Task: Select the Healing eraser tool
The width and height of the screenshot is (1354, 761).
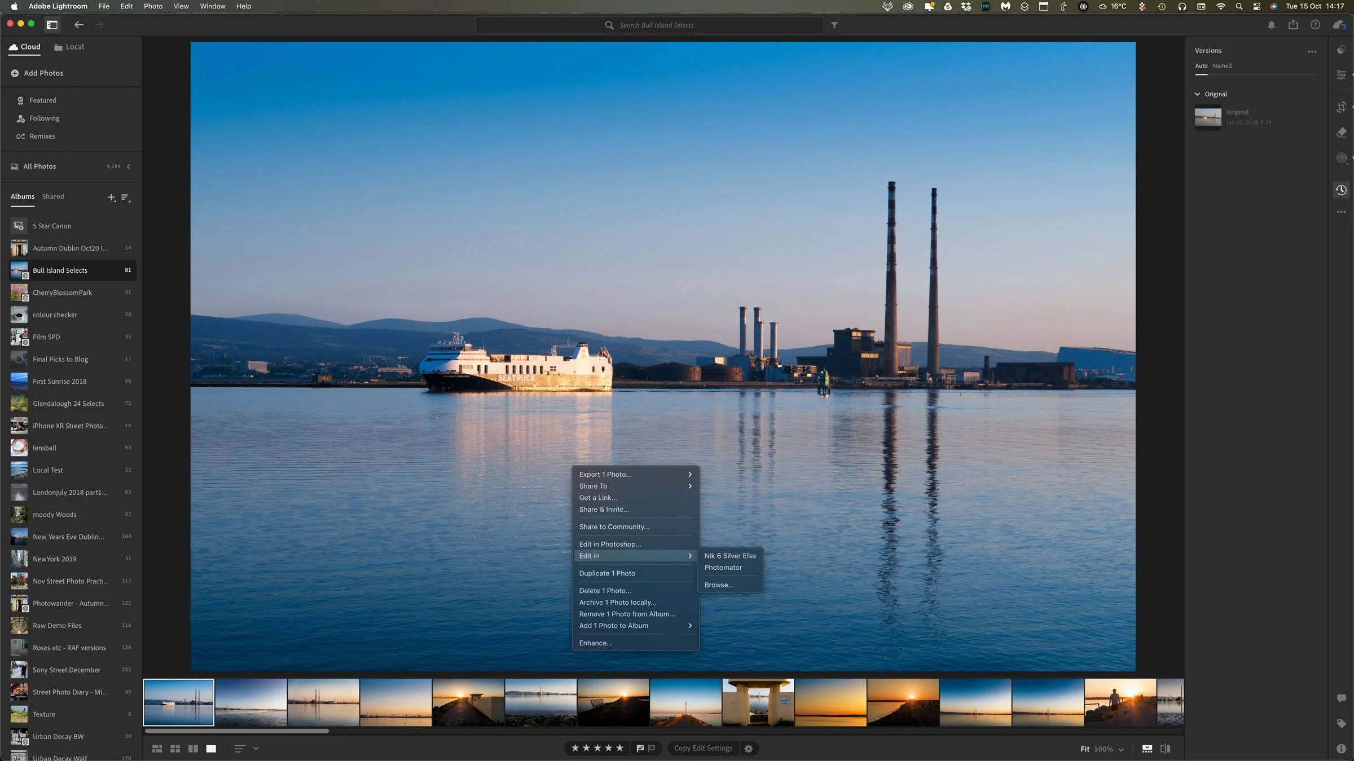Action: tap(1342, 132)
